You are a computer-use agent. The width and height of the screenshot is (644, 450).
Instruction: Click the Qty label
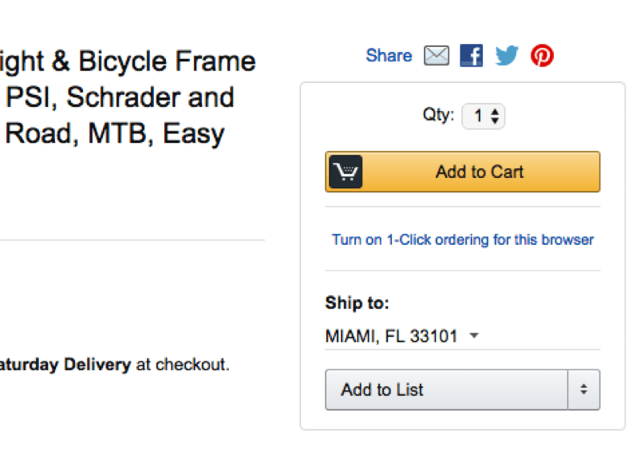click(438, 115)
